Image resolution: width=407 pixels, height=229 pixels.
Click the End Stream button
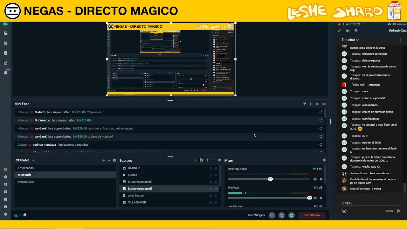click(312, 215)
